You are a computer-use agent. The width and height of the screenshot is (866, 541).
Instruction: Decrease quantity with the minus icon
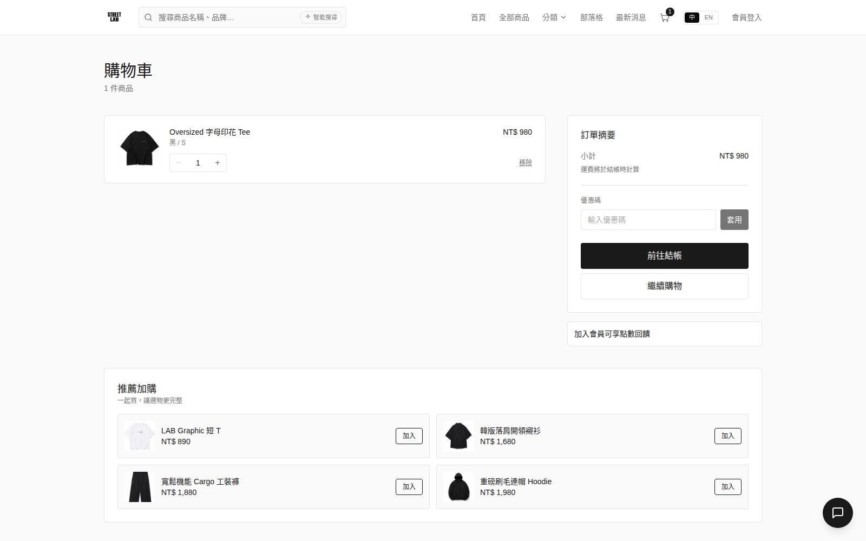pyautogui.click(x=179, y=163)
